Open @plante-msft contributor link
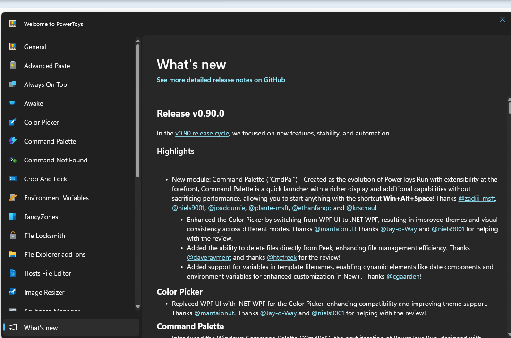This screenshot has width=511, height=338. point(269,208)
